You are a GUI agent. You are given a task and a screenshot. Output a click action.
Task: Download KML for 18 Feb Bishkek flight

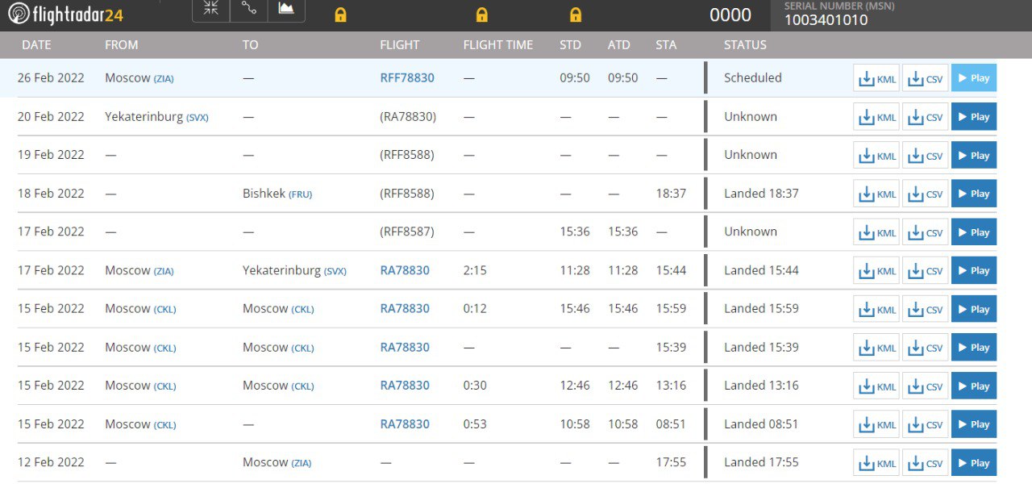click(876, 194)
